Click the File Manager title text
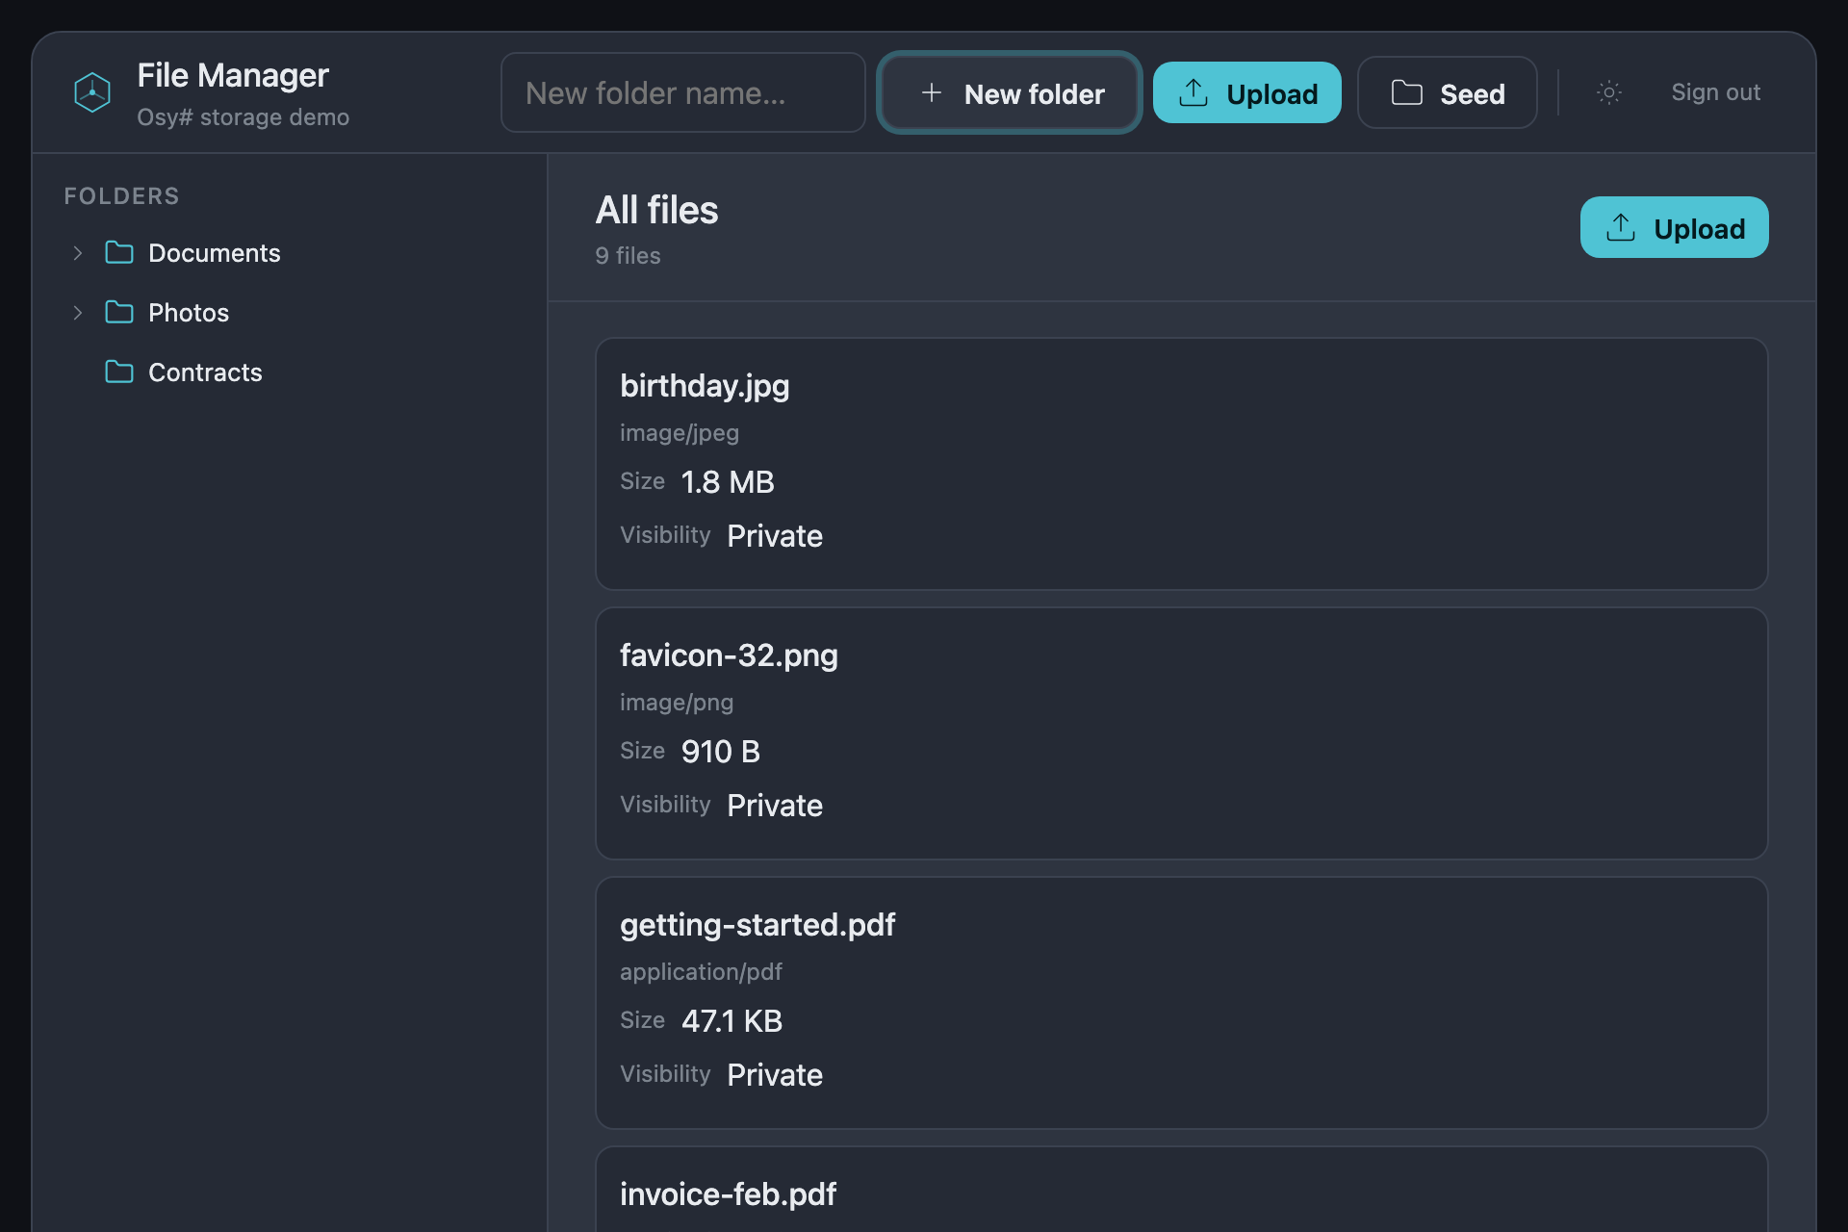 point(233,75)
